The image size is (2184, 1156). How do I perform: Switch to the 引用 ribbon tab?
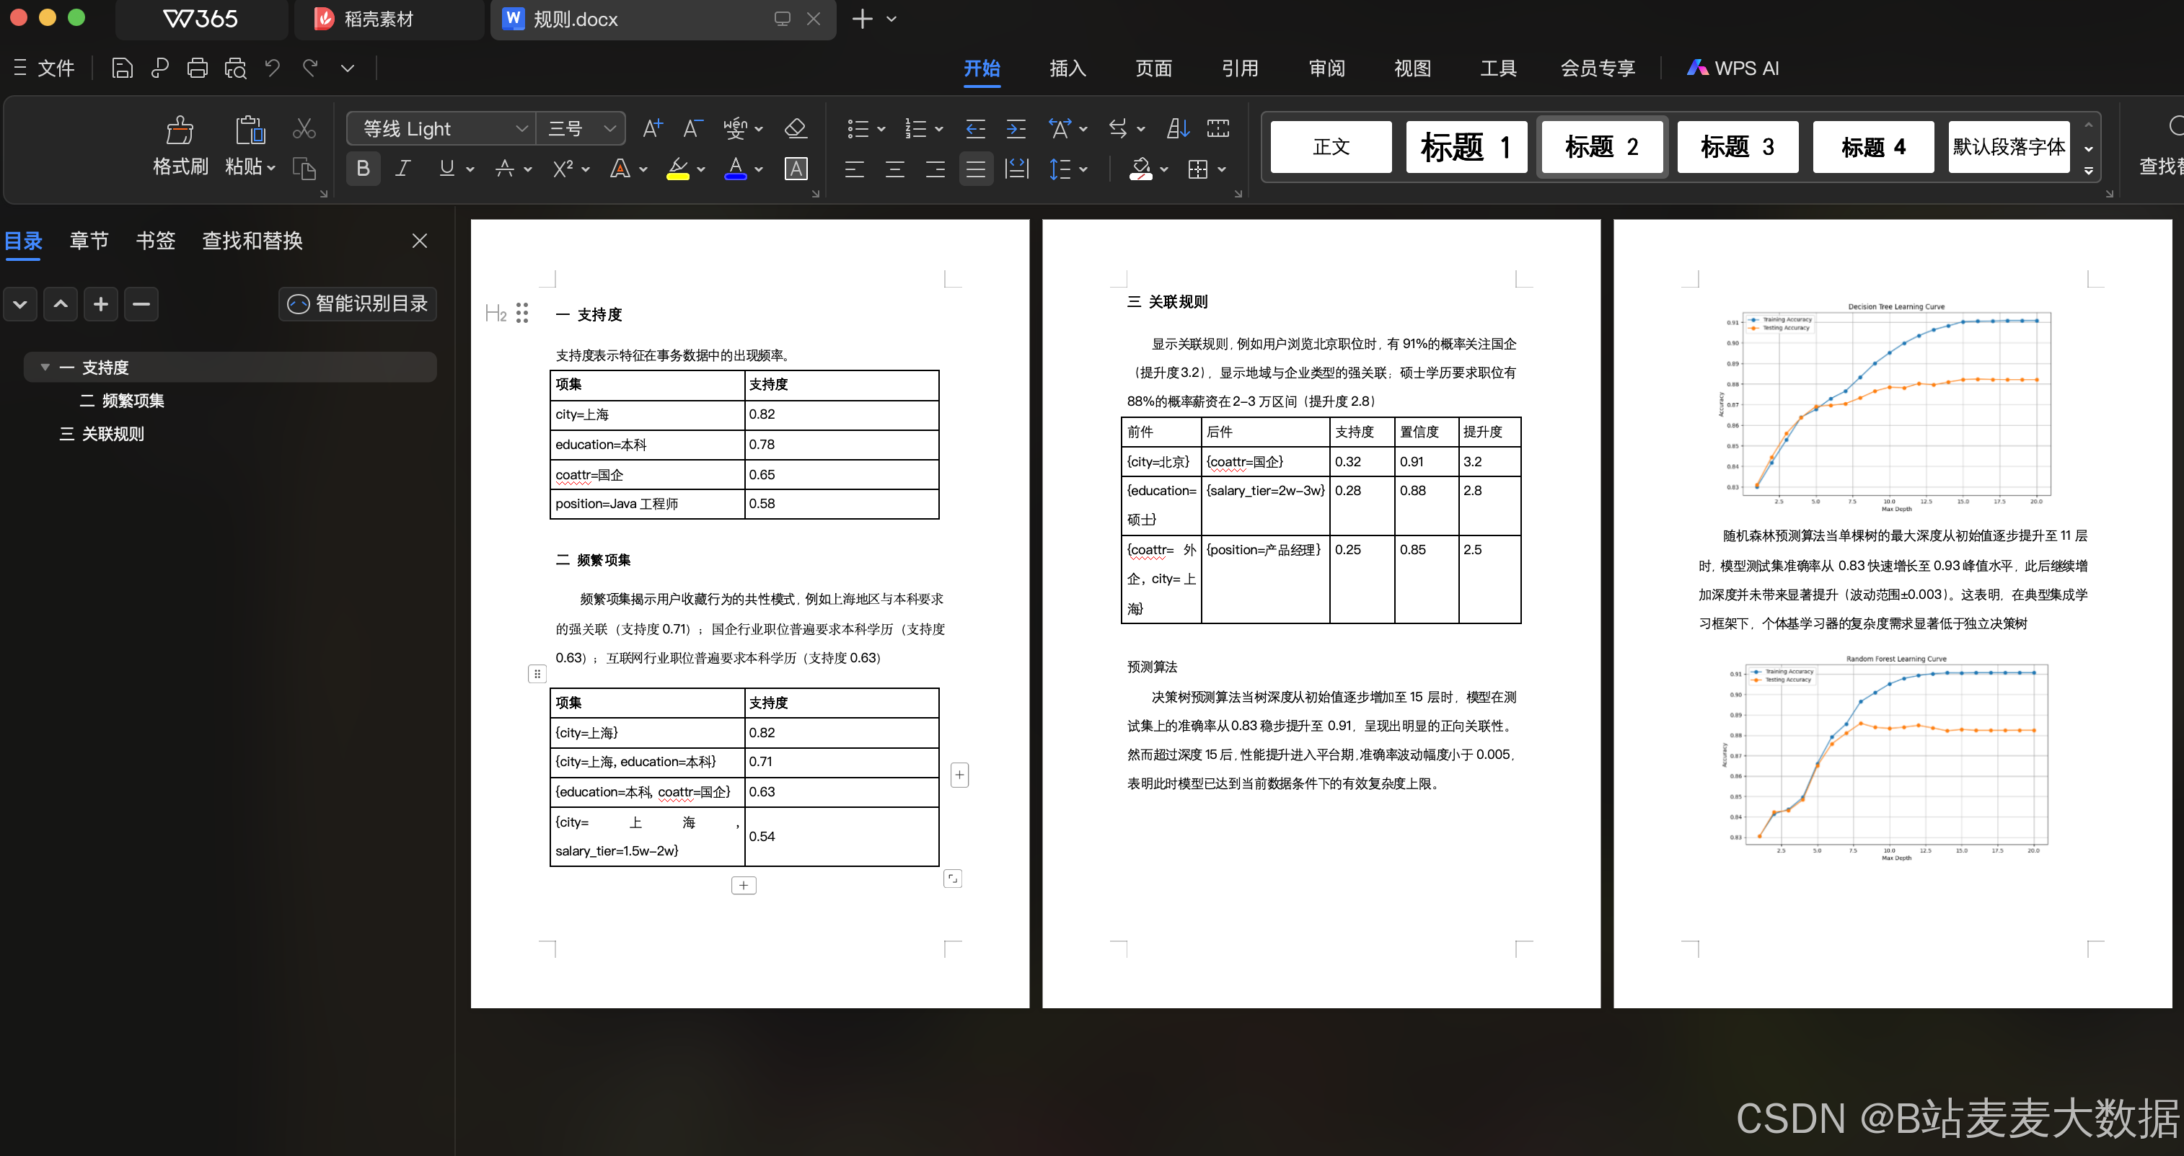pyautogui.click(x=1241, y=68)
